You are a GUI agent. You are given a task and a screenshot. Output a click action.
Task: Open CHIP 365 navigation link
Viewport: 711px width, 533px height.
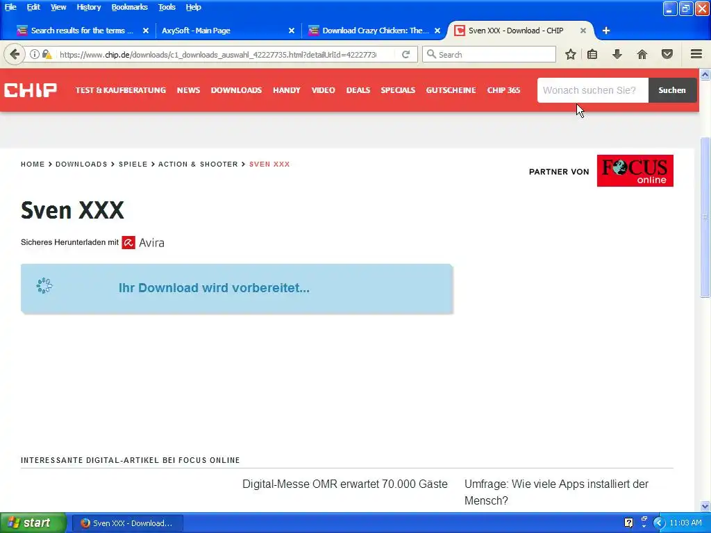point(503,90)
